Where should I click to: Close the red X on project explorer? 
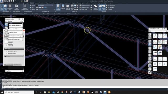pos(24,31)
